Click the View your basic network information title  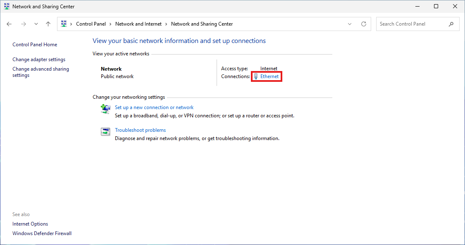pos(179,41)
